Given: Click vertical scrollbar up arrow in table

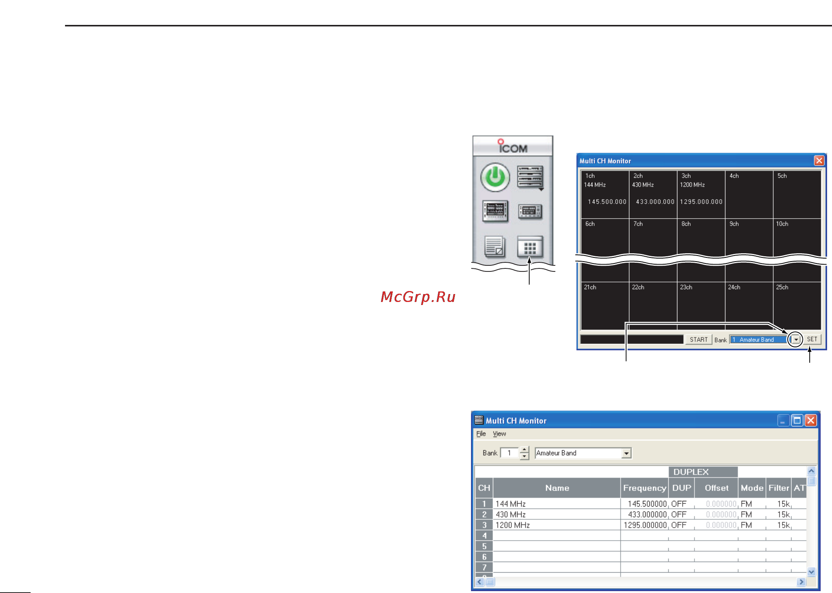Looking at the screenshot, I should pos(811,471).
